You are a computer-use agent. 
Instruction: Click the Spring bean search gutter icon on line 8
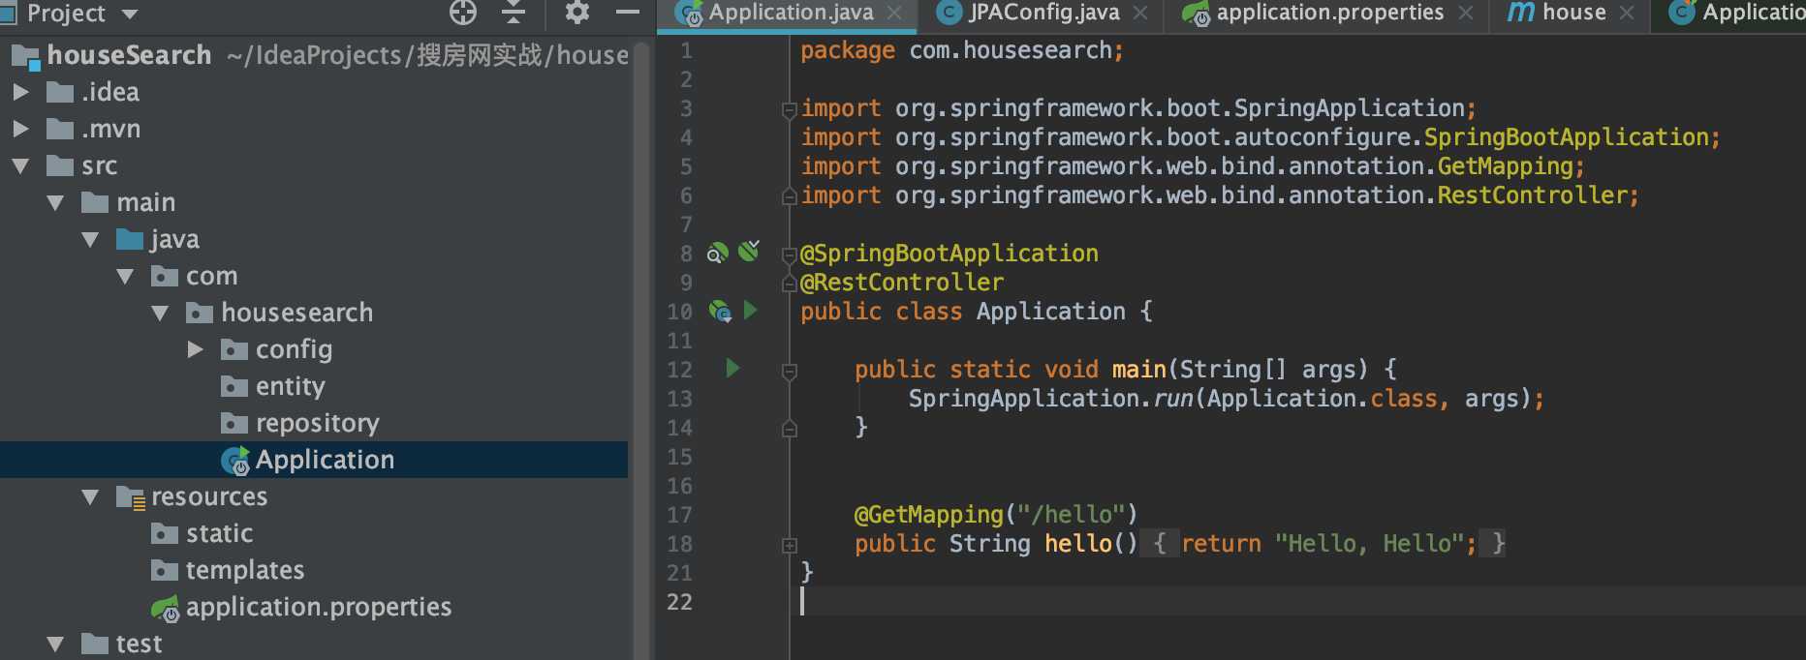[x=718, y=254]
